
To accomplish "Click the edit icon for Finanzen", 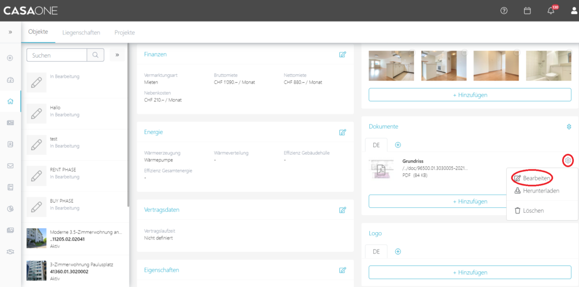I will [x=342, y=54].
